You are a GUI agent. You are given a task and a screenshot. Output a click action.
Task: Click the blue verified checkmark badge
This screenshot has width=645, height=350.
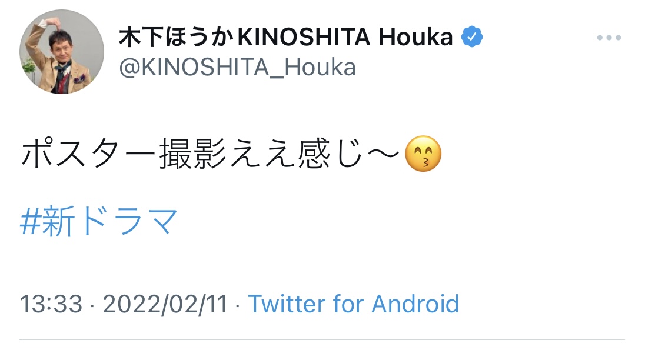point(471,38)
